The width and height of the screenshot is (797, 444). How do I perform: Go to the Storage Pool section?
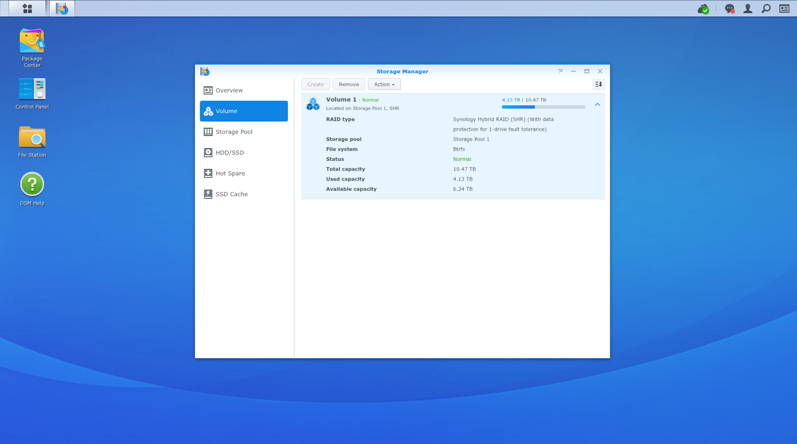tap(244, 132)
